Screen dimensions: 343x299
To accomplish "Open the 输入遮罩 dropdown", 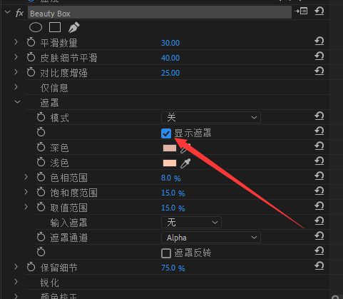I will [191, 223].
